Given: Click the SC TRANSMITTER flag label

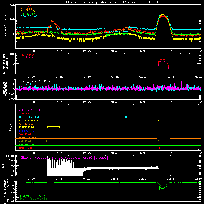Looking at the screenshot, I should tap(29, 124).
